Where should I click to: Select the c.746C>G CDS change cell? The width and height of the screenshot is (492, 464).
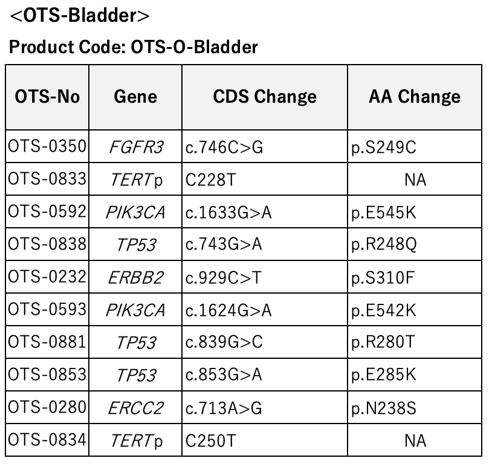265,146
